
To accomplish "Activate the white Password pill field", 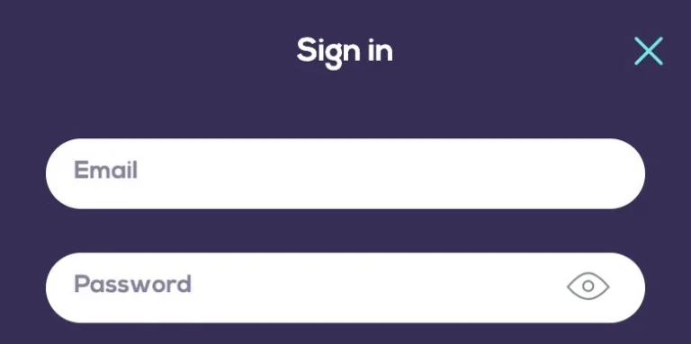I will pos(345,287).
